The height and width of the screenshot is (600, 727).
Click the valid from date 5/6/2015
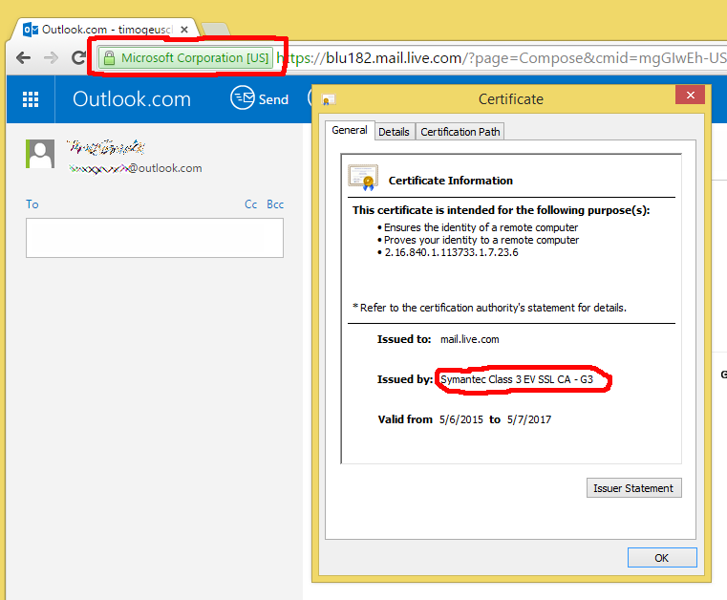tap(461, 419)
